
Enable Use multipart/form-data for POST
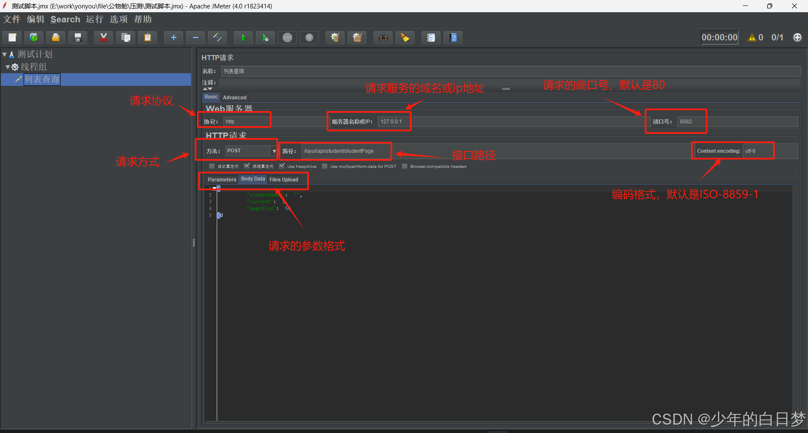324,166
